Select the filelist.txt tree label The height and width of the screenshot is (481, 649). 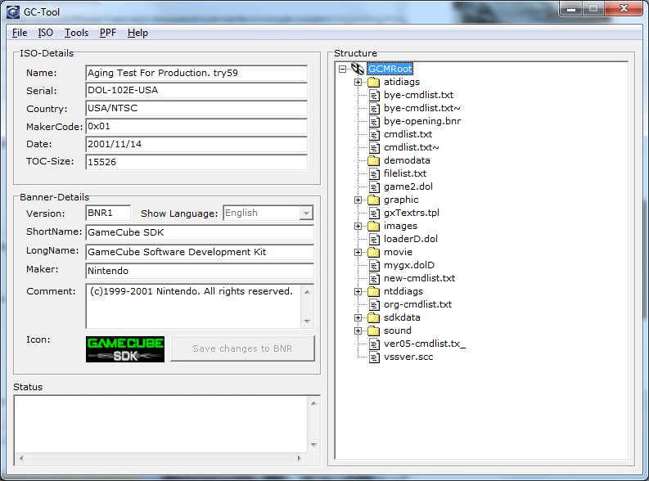405,173
